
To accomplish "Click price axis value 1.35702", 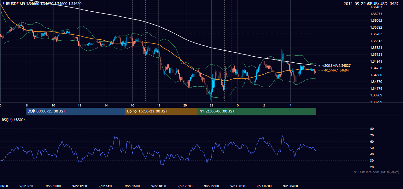I will pos(376,34).
